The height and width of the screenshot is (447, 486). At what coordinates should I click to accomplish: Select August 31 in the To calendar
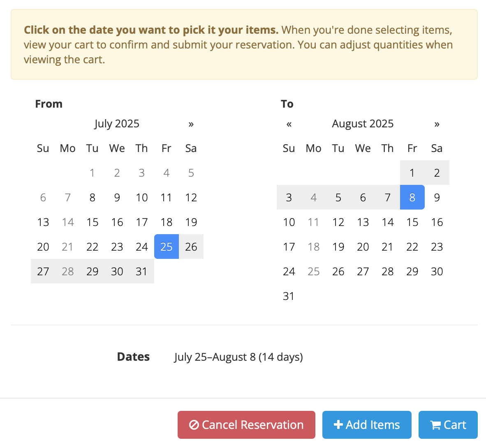[289, 296]
